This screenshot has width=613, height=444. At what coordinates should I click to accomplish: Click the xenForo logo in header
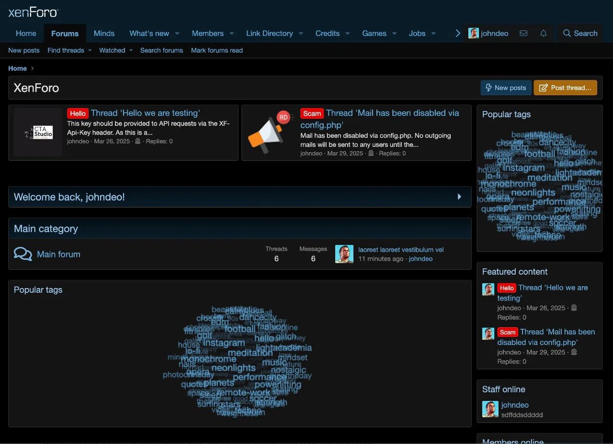[x=34, y=12]
